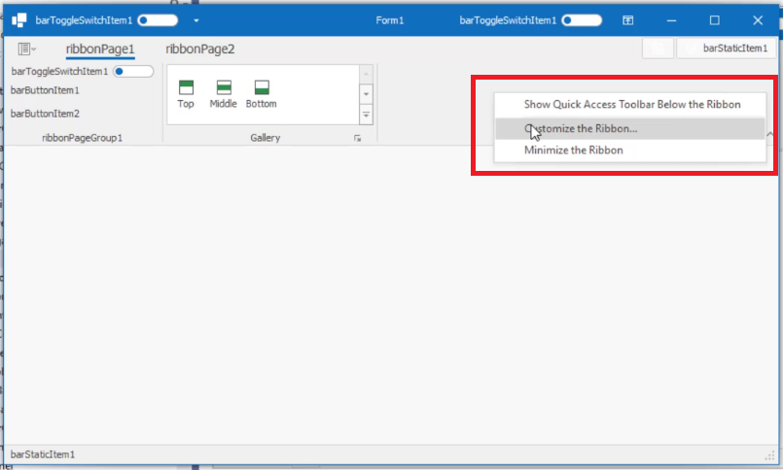Click the Form1 application icon in title bar
The image size is (783, 470).
19,20
